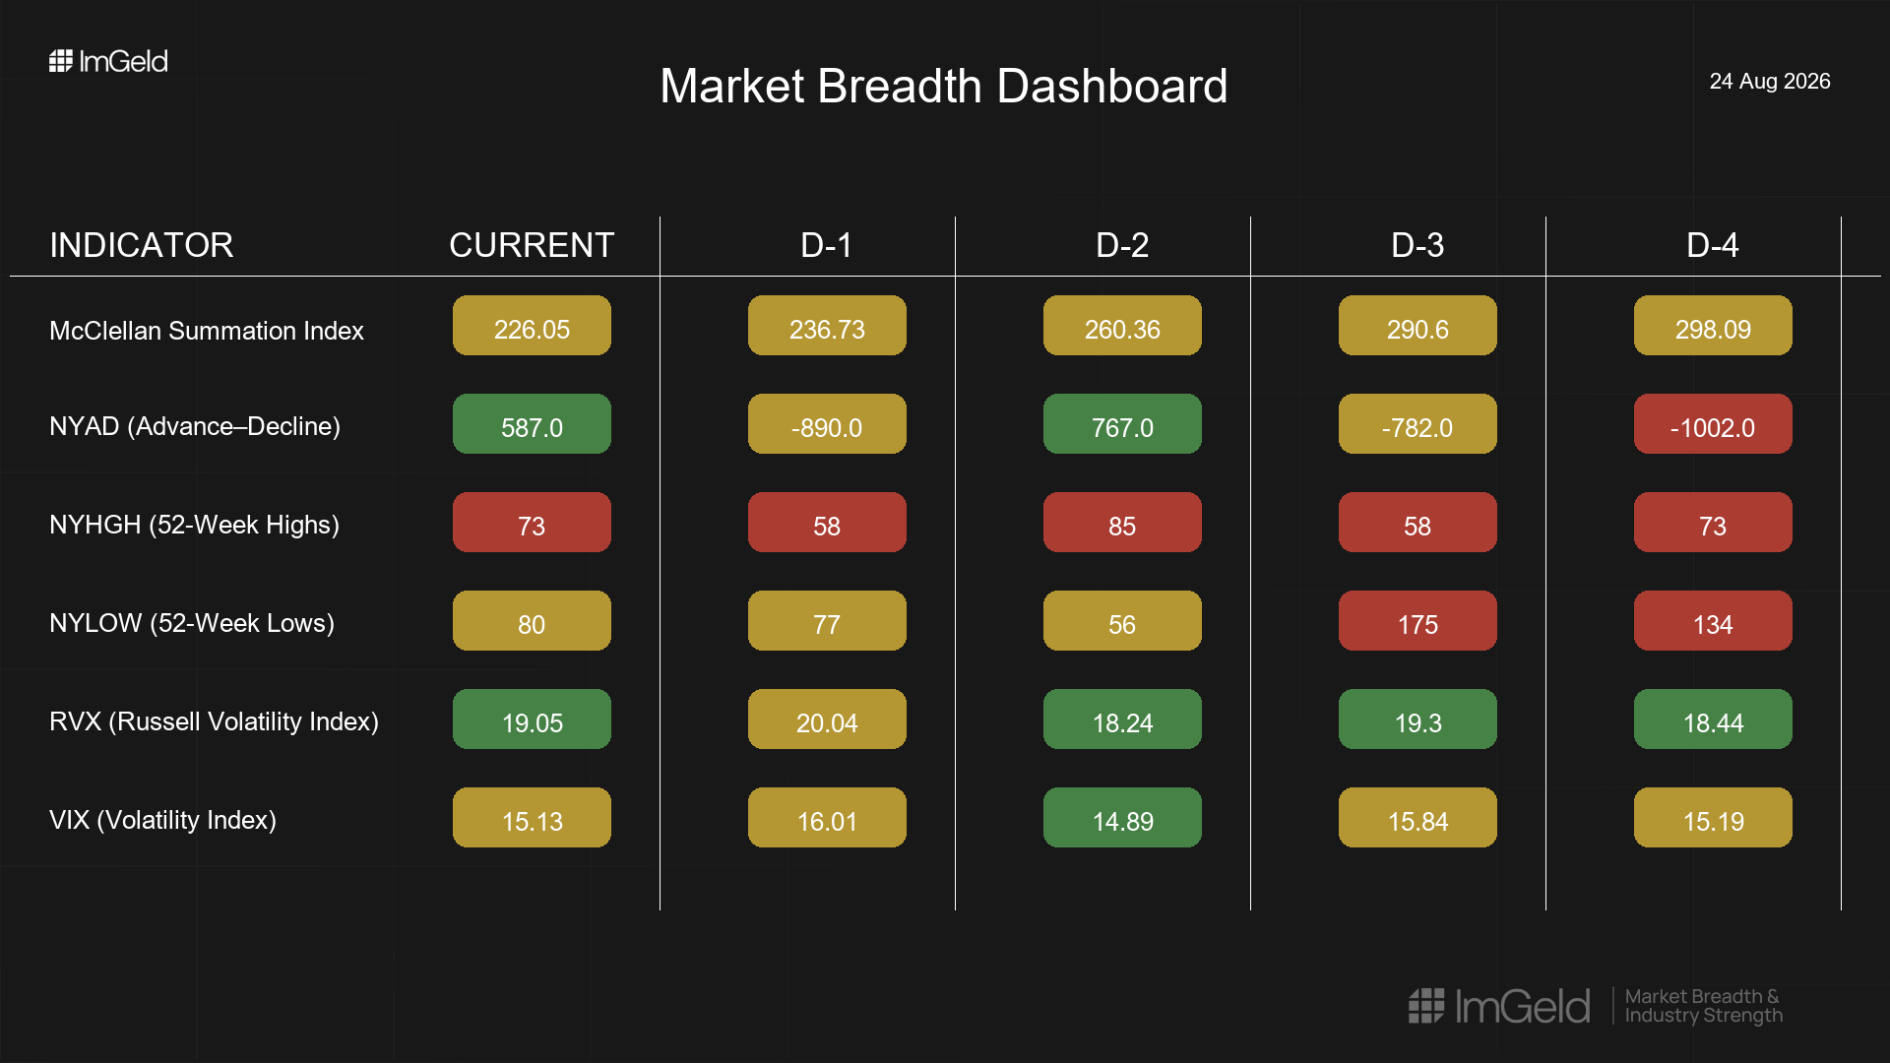Select the McClellan Summation Index current value 226.05
1890x1063 pixels.
532,326
